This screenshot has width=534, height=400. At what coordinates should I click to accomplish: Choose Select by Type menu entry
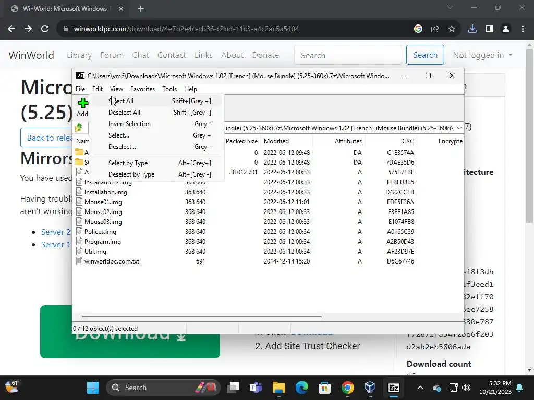pos(157,163)
